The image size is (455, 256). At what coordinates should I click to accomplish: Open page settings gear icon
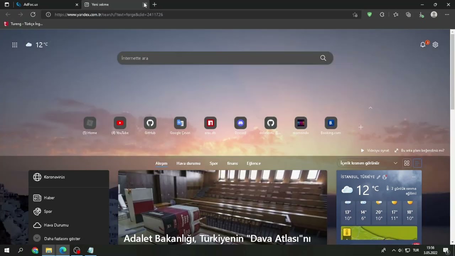pos(435,45)
